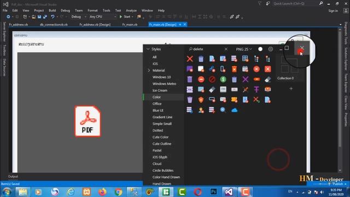
Task: Select the blue cloud icon
Action: (234, 110)
